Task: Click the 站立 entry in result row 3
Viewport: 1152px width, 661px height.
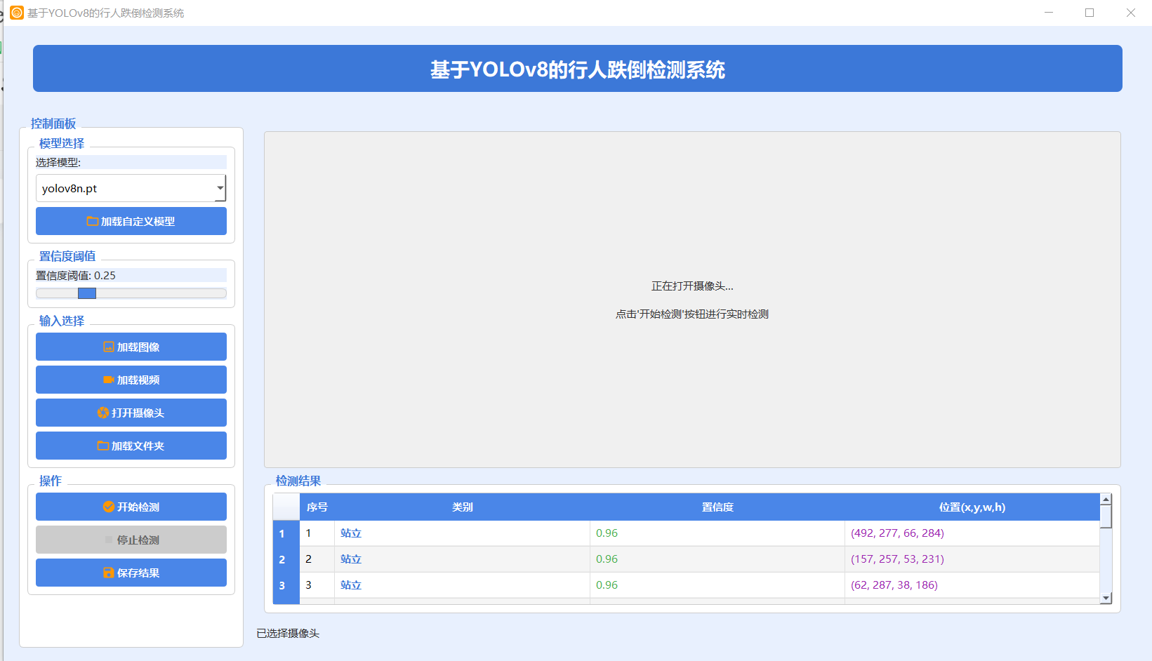Action: point(350,585)
